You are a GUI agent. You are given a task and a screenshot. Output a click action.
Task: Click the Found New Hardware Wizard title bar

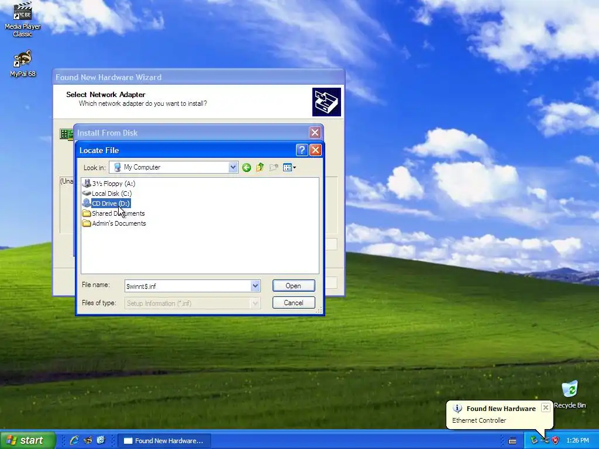pyautogui.click(x=199, y=77)
